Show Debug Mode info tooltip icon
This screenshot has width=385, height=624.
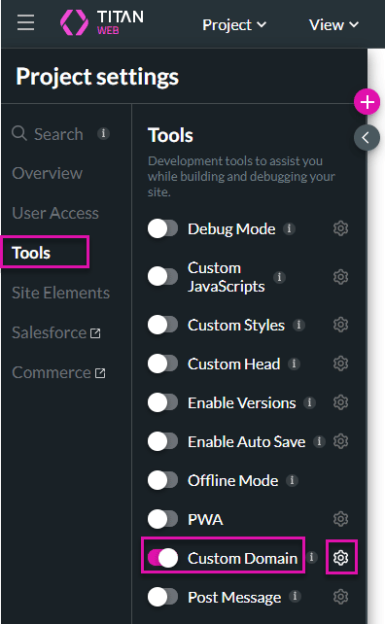pyautogui.click(x=289, y=228)
